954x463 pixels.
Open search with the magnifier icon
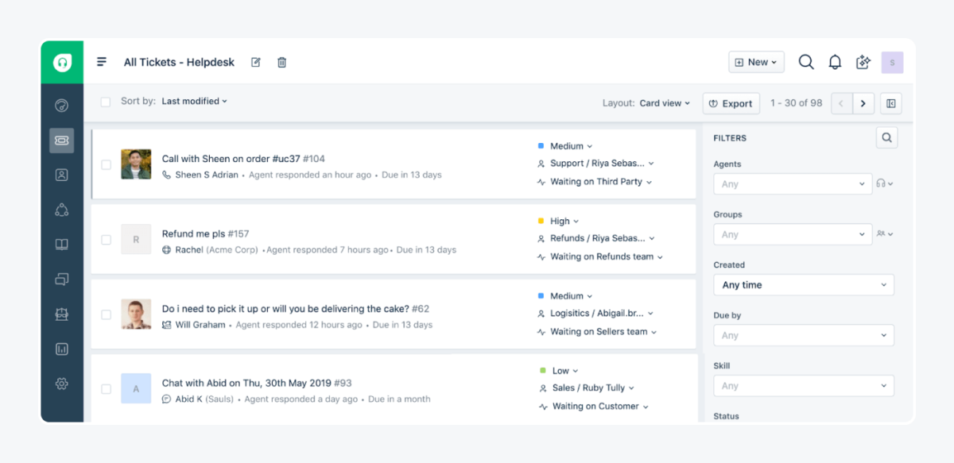coord(806,61)
